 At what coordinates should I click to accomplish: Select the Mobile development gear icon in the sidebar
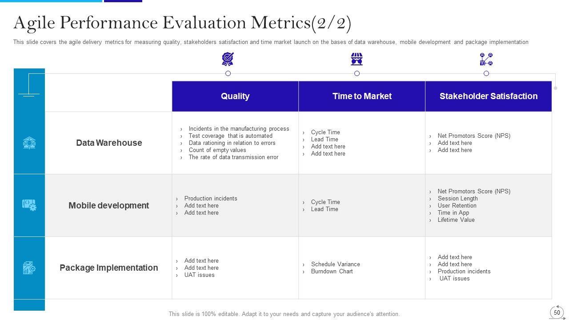(x=29, y=205)
